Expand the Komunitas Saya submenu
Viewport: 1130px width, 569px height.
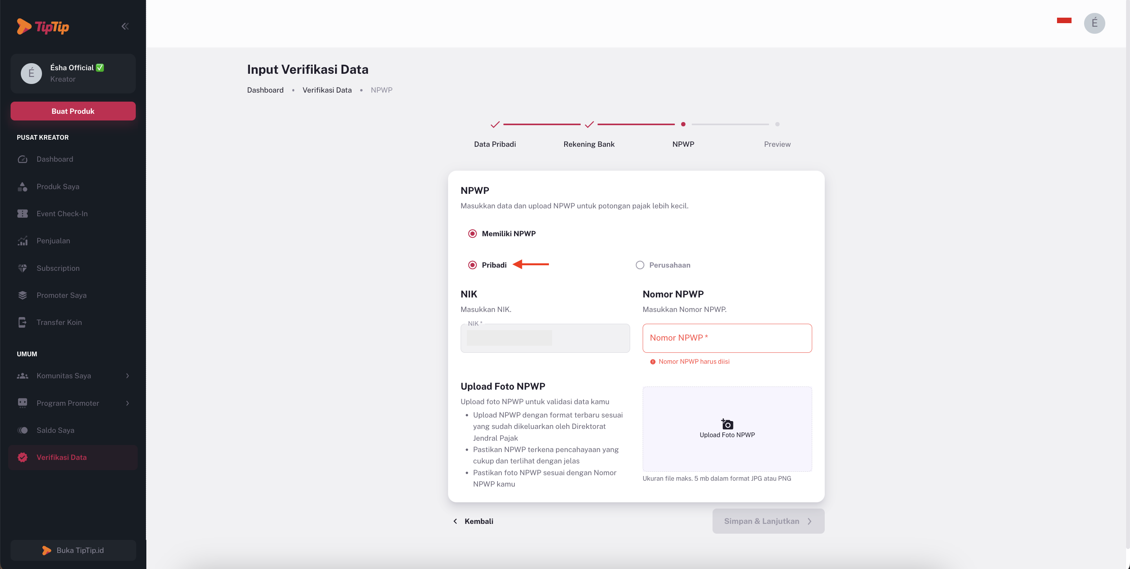(x=127, y=376)
